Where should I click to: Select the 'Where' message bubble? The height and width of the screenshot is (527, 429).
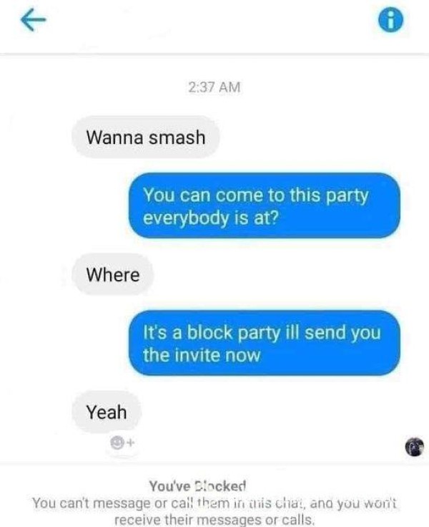coord(112,274)
